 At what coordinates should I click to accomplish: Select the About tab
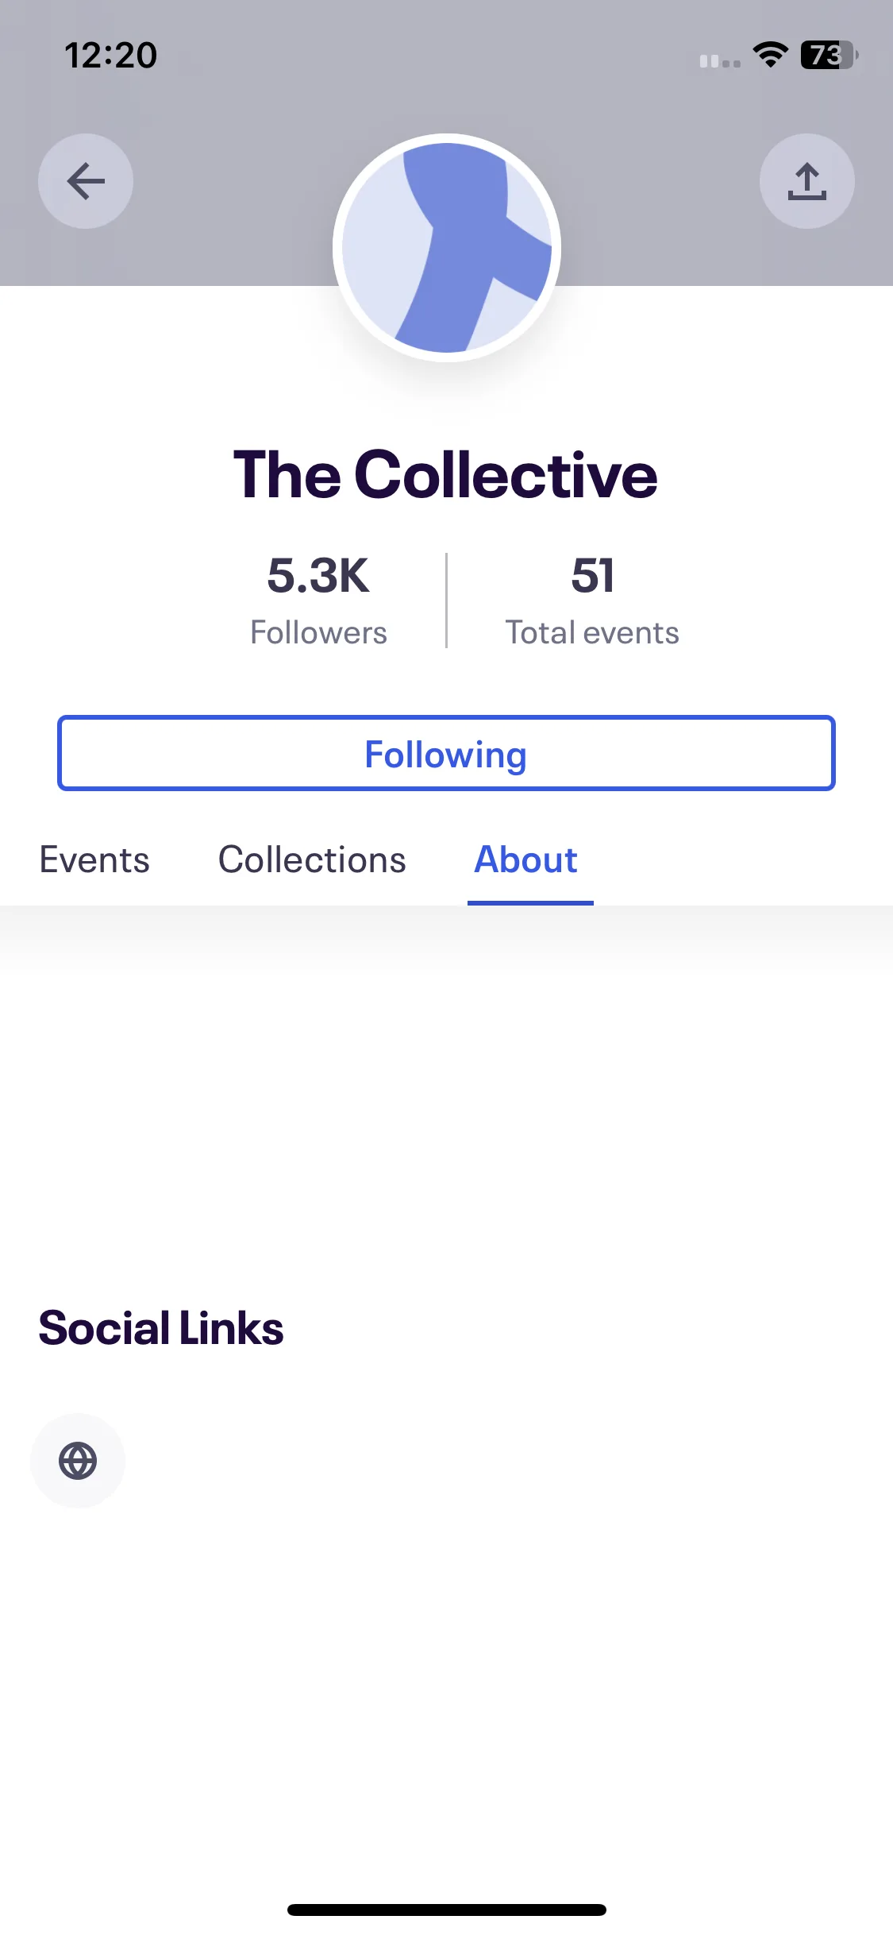point(525,859)
